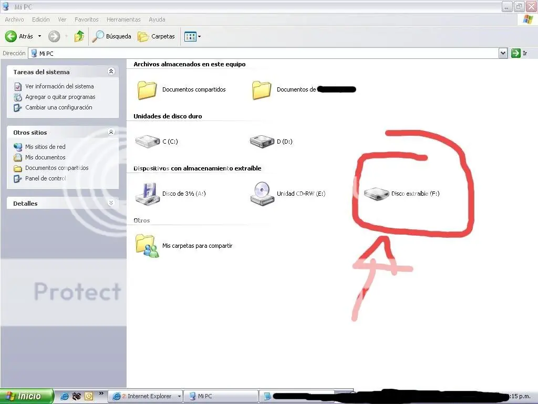Click the C (C:) drive label
Image resolution: width=538 pixels, height=404 pixels.
(x=170, y=142)
